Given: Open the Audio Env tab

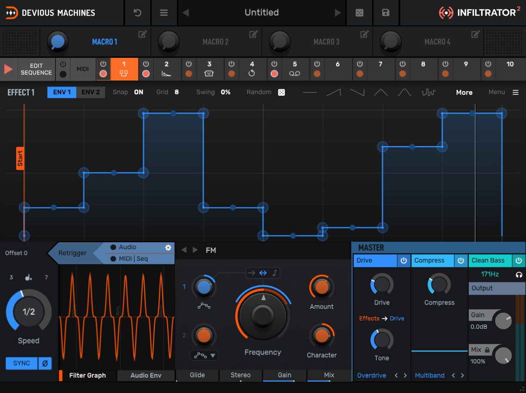Looking at the screenshot, I should coord(146,375).
